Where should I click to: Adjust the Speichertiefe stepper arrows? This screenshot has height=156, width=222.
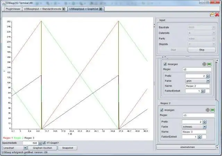(40, 143)
